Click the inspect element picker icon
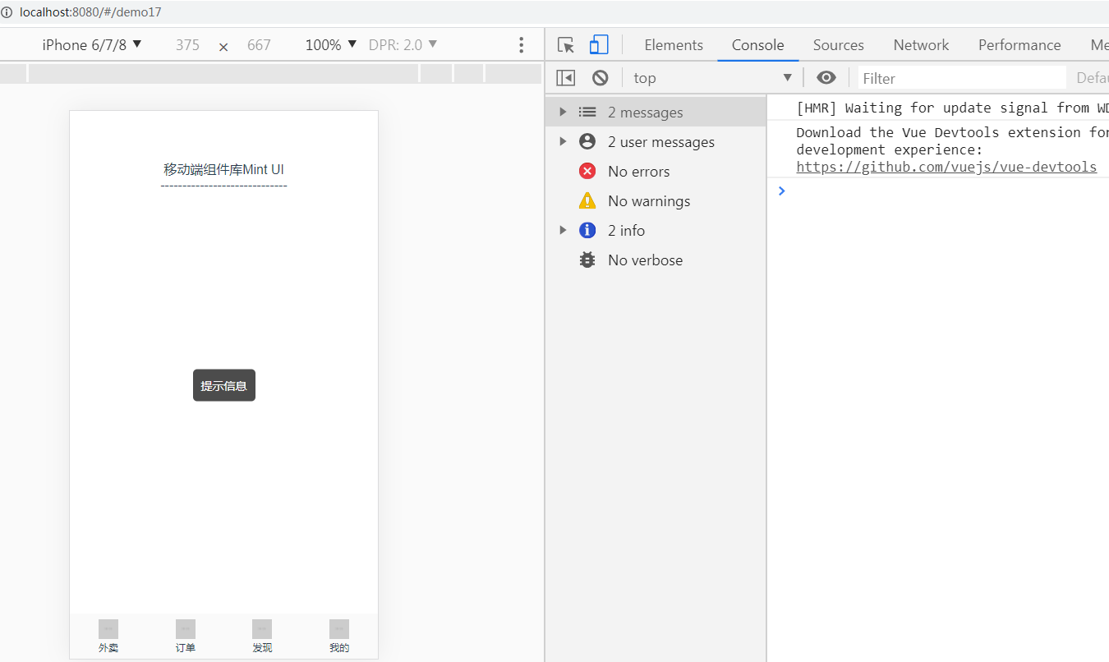Viewport: 1109px width, 662px height. pos(565,45)
